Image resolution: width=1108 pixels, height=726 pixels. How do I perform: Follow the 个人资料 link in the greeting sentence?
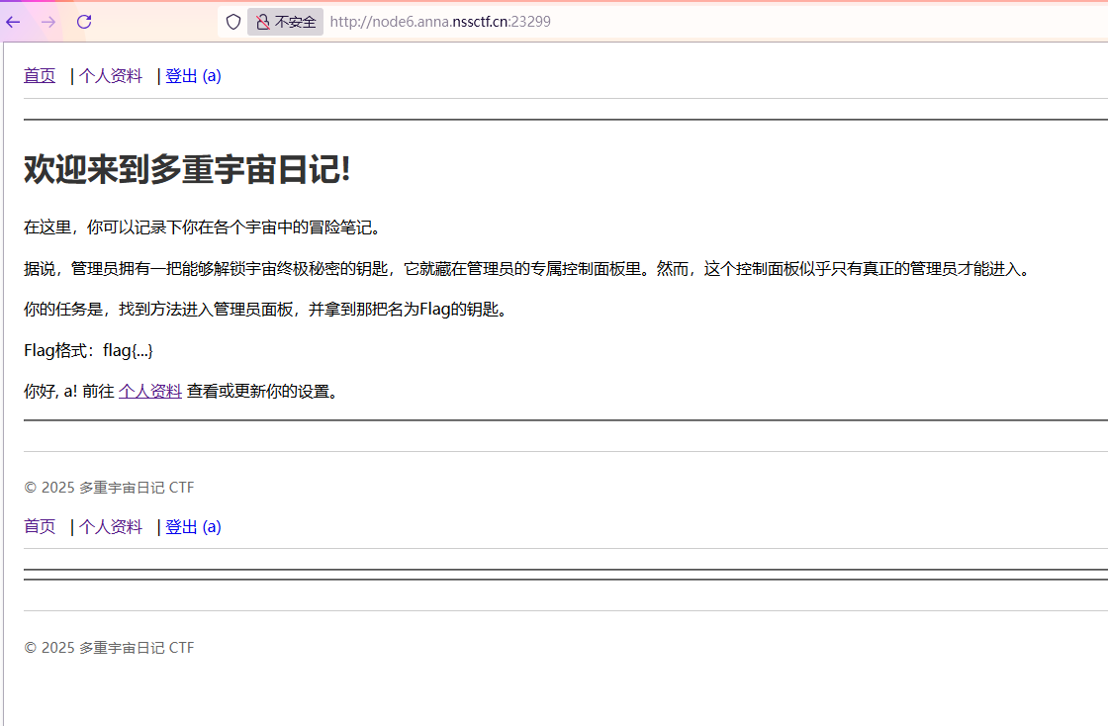coord(150,391)
